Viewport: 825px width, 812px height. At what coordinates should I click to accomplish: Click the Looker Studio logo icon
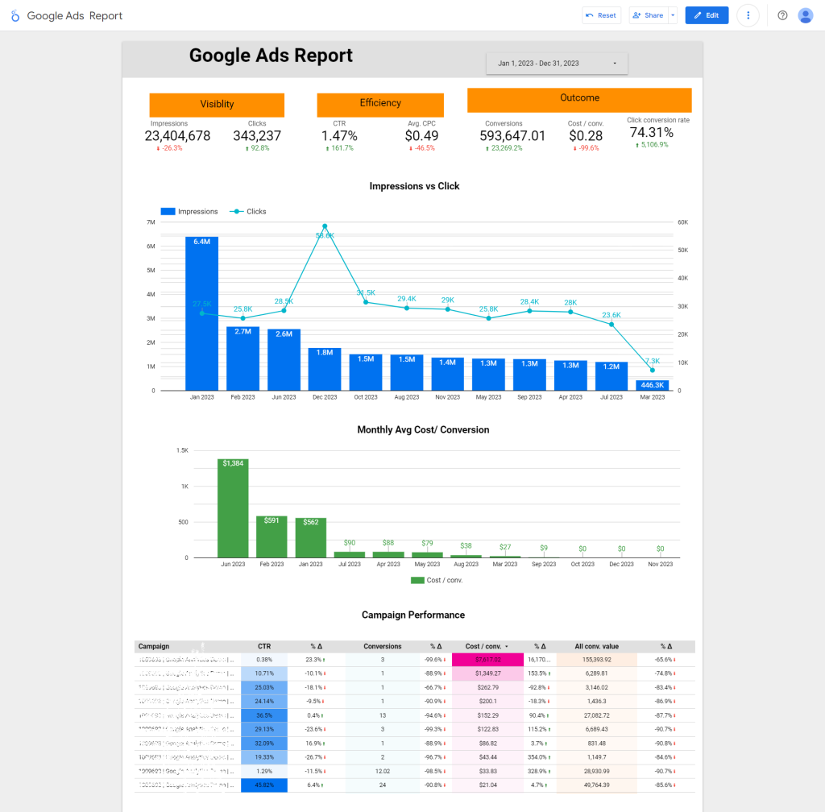click(x=15, y=16)
